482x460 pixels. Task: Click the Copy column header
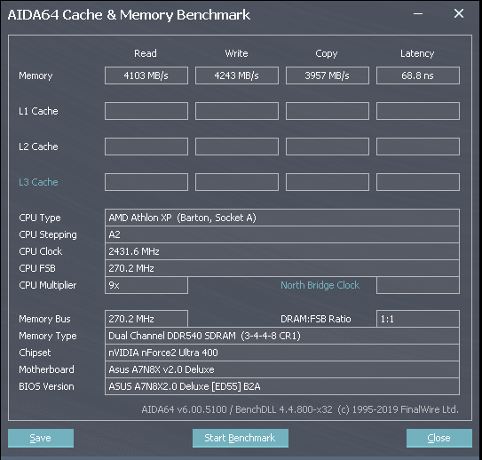point(327,54)
